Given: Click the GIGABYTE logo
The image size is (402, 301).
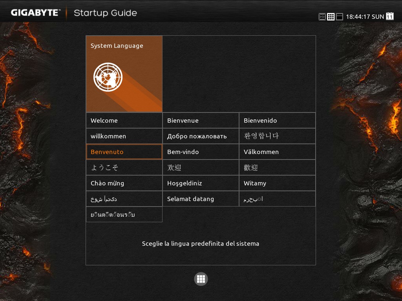Looking at the screenshot, I should tap(35, 13).
